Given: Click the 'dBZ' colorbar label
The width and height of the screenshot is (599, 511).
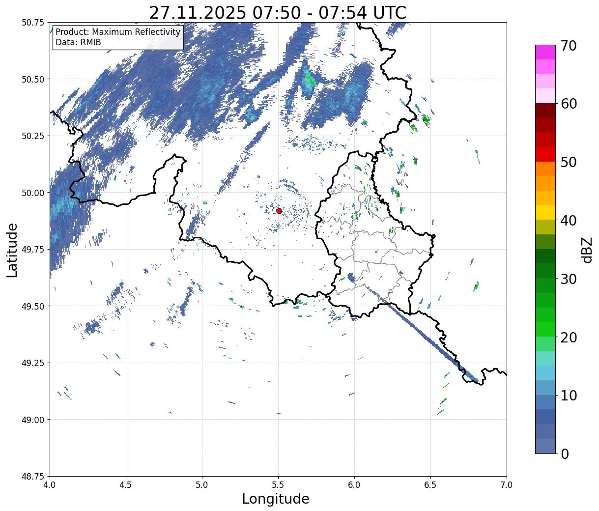Looking at the screenshot, I should pyautogui.click(x=587, y=250).
